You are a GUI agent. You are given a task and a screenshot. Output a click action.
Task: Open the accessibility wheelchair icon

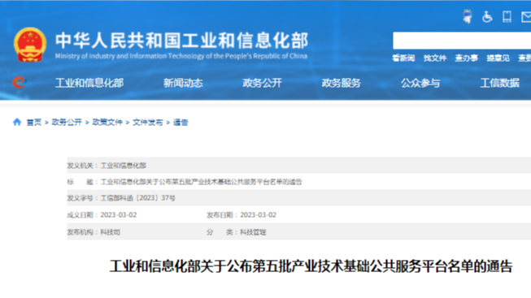point(487,16)
